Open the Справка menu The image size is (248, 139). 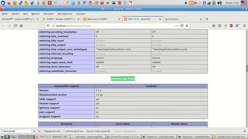81,14
